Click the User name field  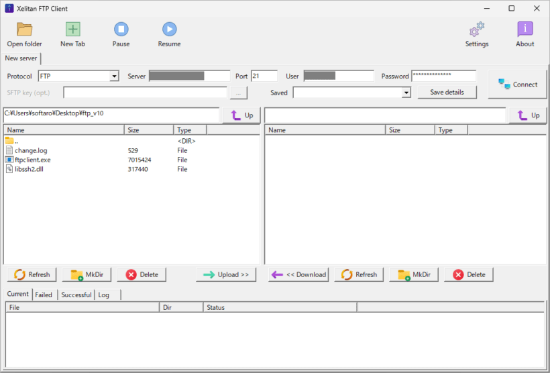339,76
